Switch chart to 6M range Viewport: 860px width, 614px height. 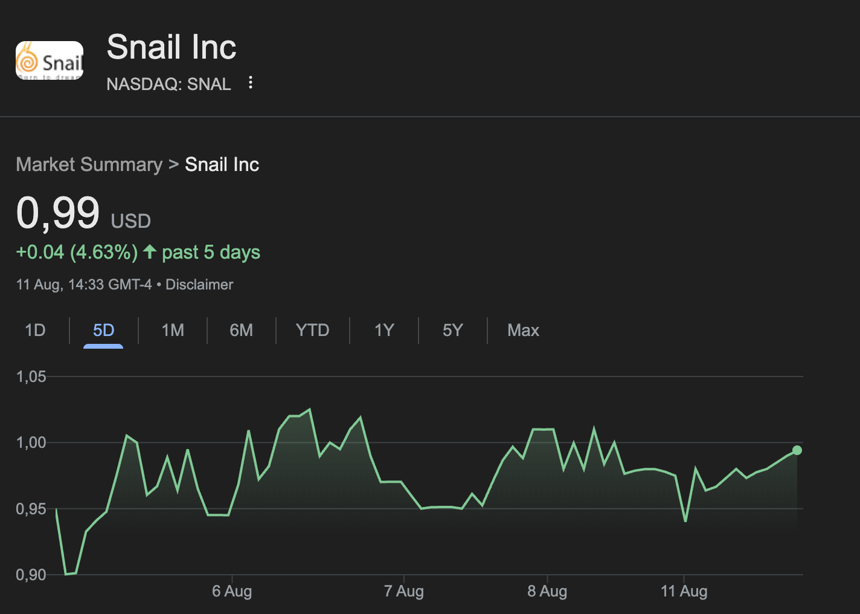click(x=241, y=330)
